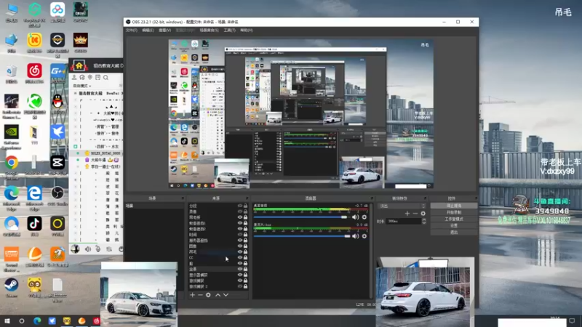Click the Exit button in controls
The width and height of the screenshot is (582, 327).
tap(453, 233)
